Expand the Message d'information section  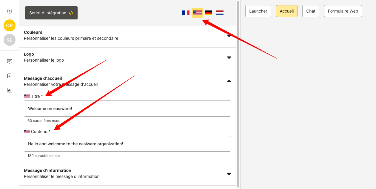point(229,174)
